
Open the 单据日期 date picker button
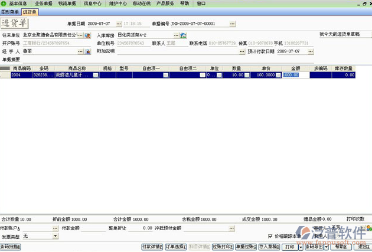(119, 24)
